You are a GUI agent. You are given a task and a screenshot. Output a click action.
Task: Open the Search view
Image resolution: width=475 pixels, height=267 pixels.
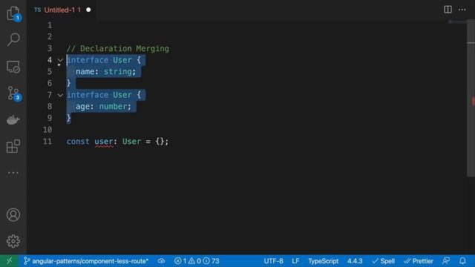tap(13, 39)
